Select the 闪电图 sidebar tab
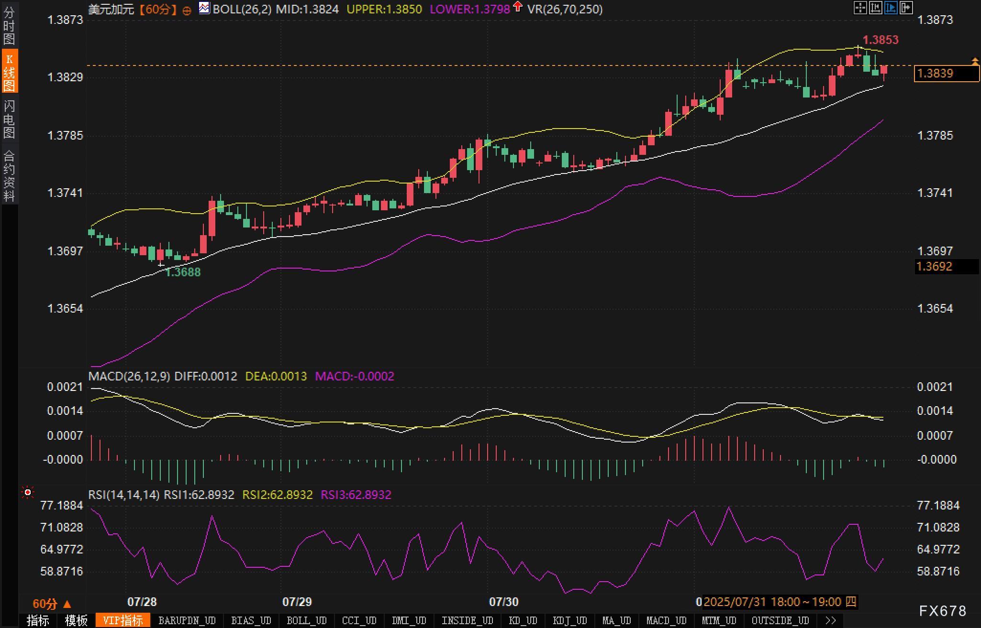Screen dimensions: 981x628 [x=9, y=119]
